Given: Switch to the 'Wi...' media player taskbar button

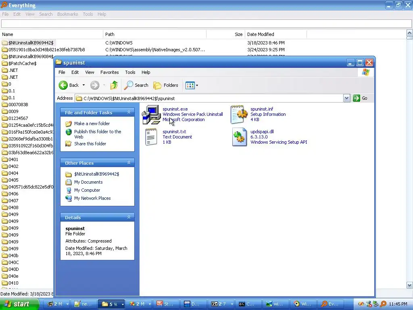Looking at the screenshot, I should tap(304, 304).
